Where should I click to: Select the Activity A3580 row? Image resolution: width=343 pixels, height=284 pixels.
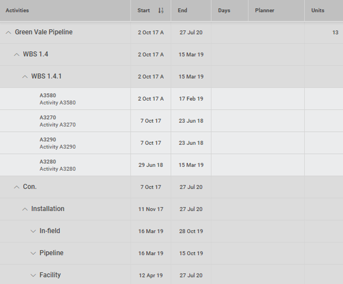click(x=58, y=99)
